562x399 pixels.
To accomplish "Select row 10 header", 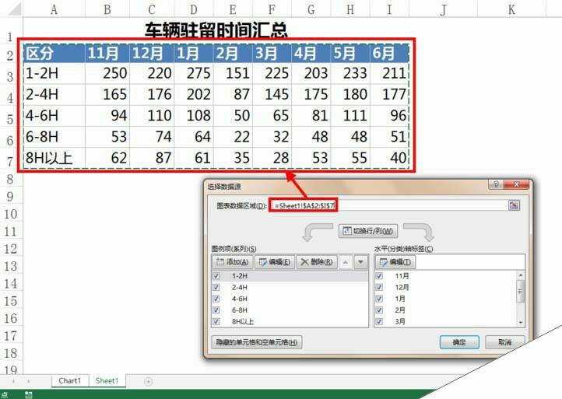I will (x=11, y=214).
